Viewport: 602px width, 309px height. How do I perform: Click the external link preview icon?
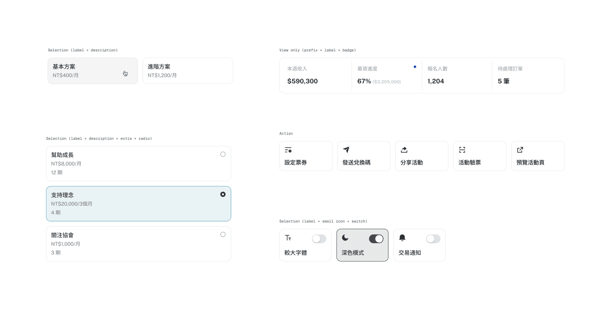point(520,150)
